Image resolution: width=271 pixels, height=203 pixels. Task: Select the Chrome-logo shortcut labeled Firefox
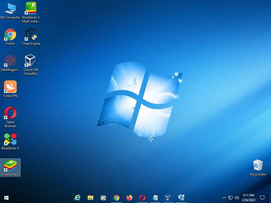(x=10, y=37)
